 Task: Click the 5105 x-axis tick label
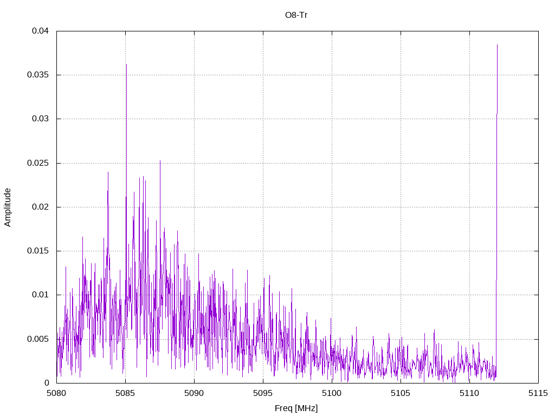click(x=401, y=393)
